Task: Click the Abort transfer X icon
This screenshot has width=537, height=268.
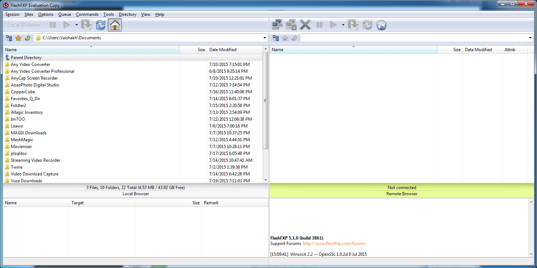Action: click(305, 24)
